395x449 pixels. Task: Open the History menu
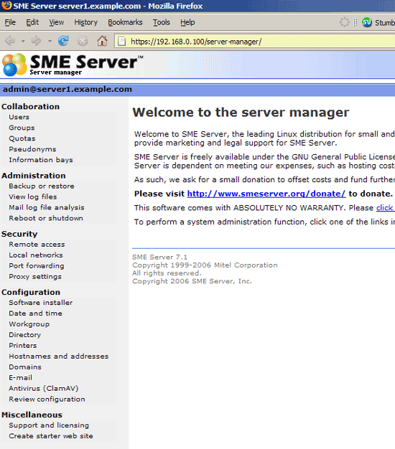pyautogui.click(x=86, y=22)
